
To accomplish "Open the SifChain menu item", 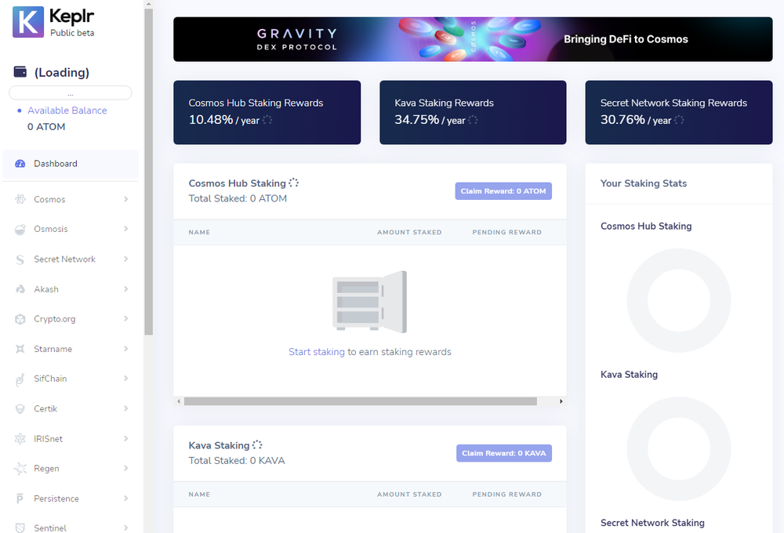I will click(71, 379).
